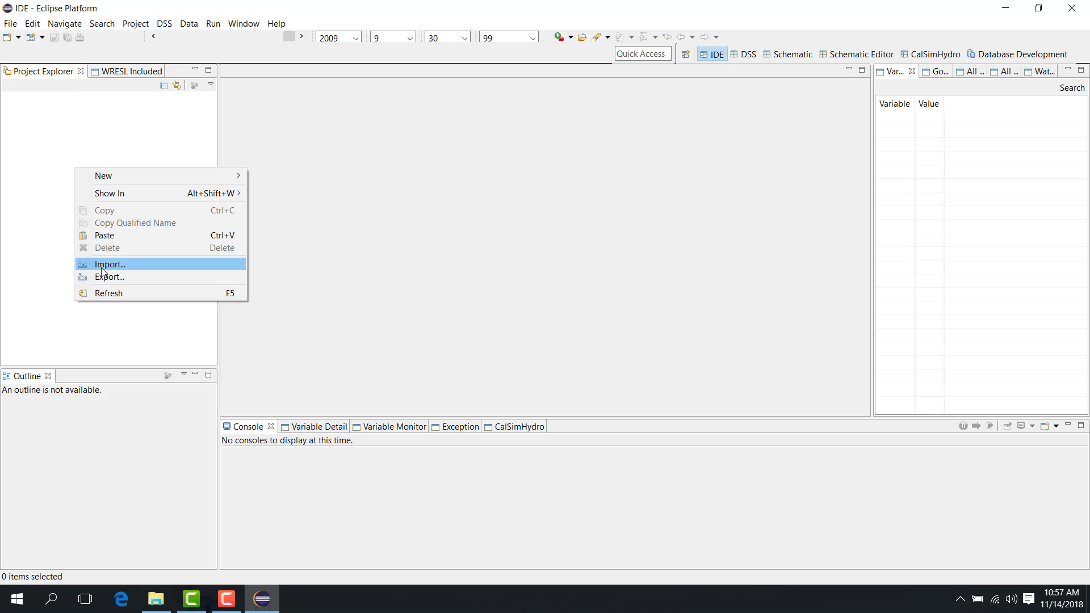Switch to Database Development perspective
The image size is (1090, 613).
pos(1017,54)
